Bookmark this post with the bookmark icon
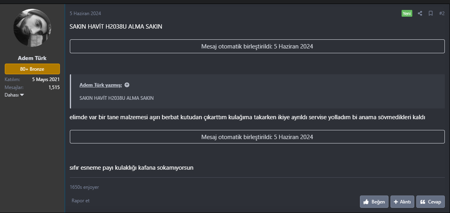 pos(431,14)
